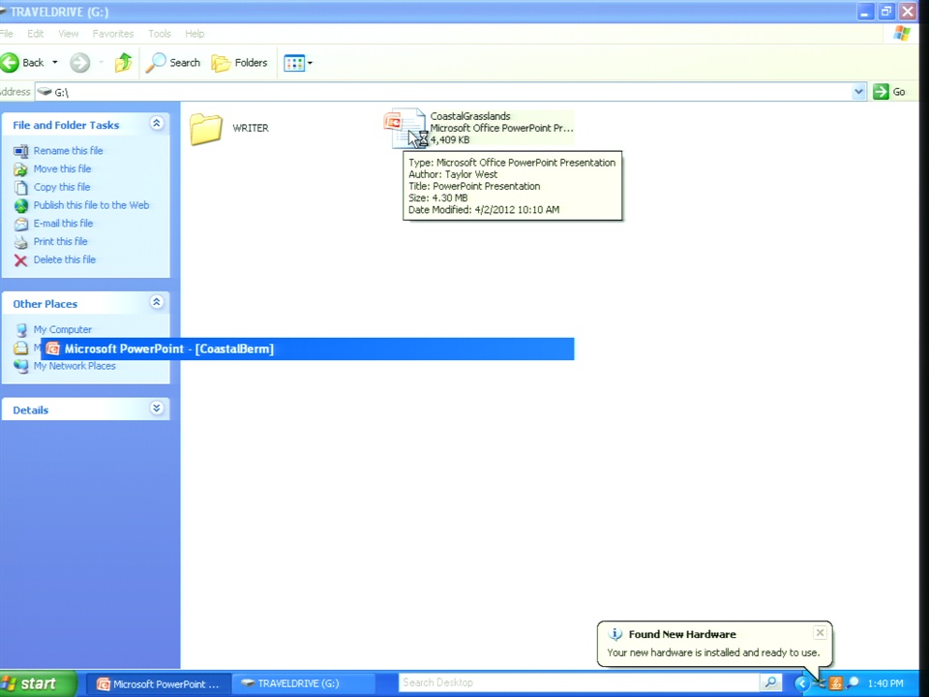Click Copy this file link
The image size is (929, 697).
[62, 187]
